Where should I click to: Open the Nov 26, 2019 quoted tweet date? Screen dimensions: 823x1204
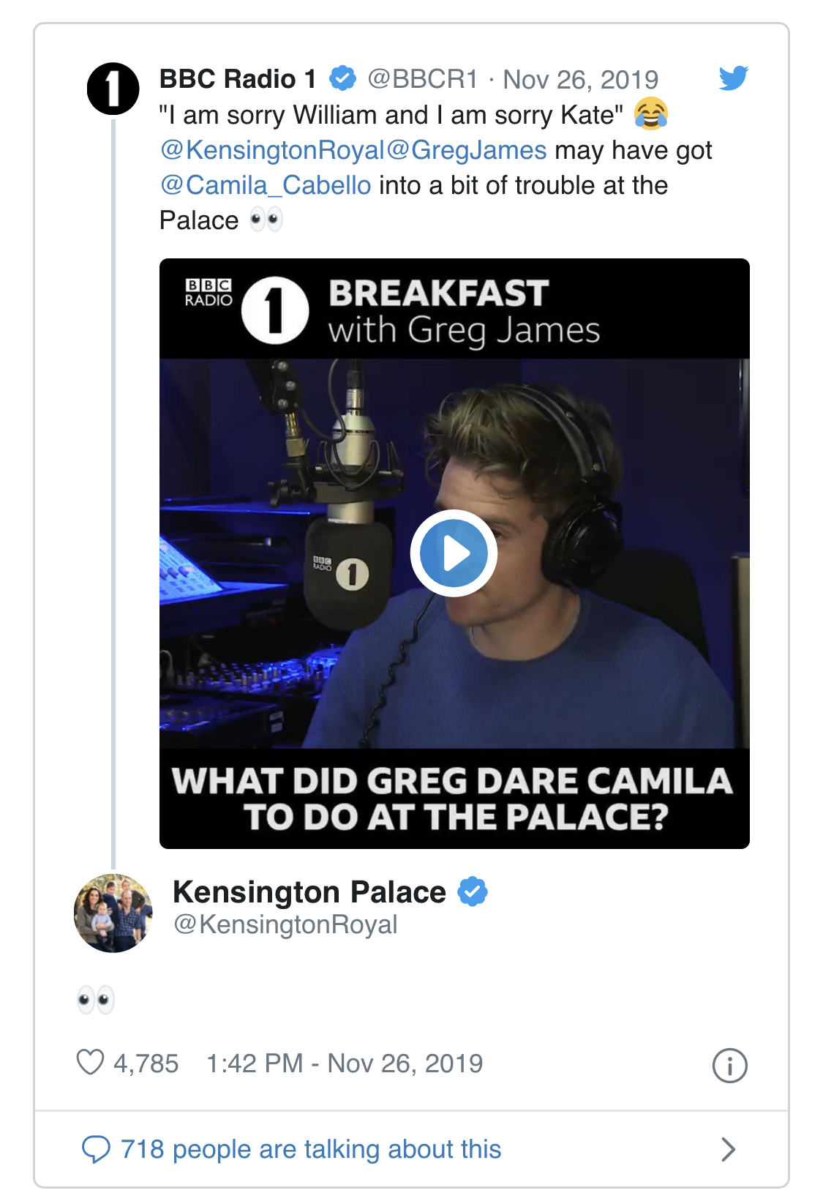[x=581, y=79]
